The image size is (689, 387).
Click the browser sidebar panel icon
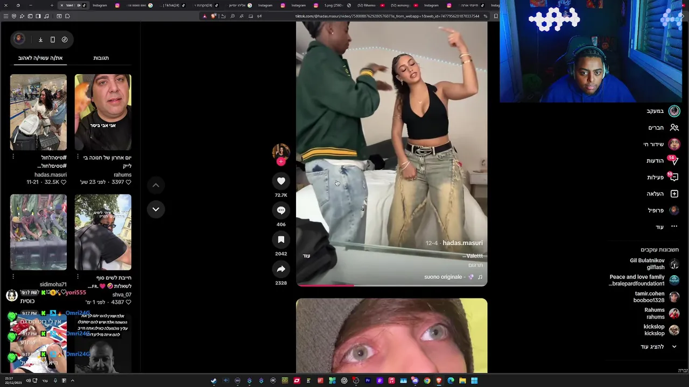point(38,16)
